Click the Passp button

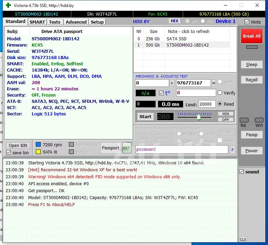coord(252,134)
